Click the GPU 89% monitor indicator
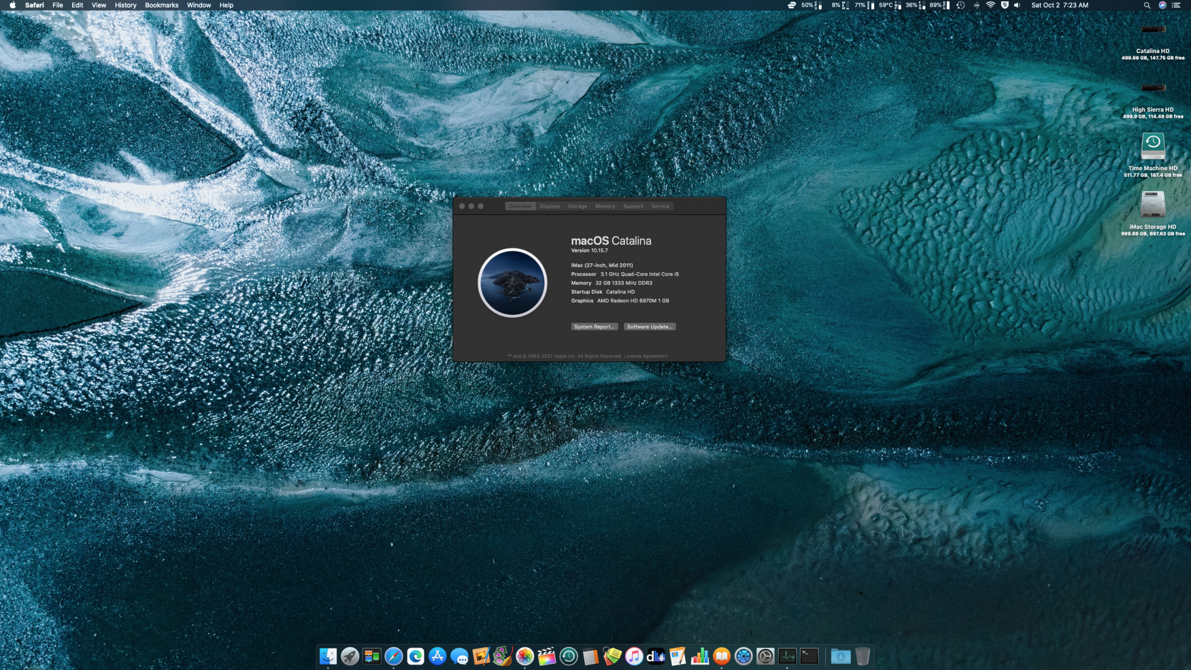 coord(940,5)
